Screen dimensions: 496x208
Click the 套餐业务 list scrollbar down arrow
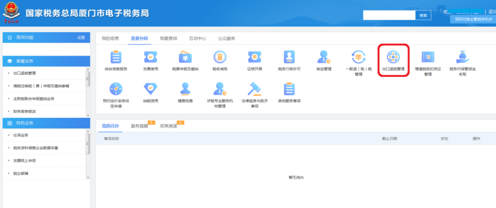[x=88, y=115]
